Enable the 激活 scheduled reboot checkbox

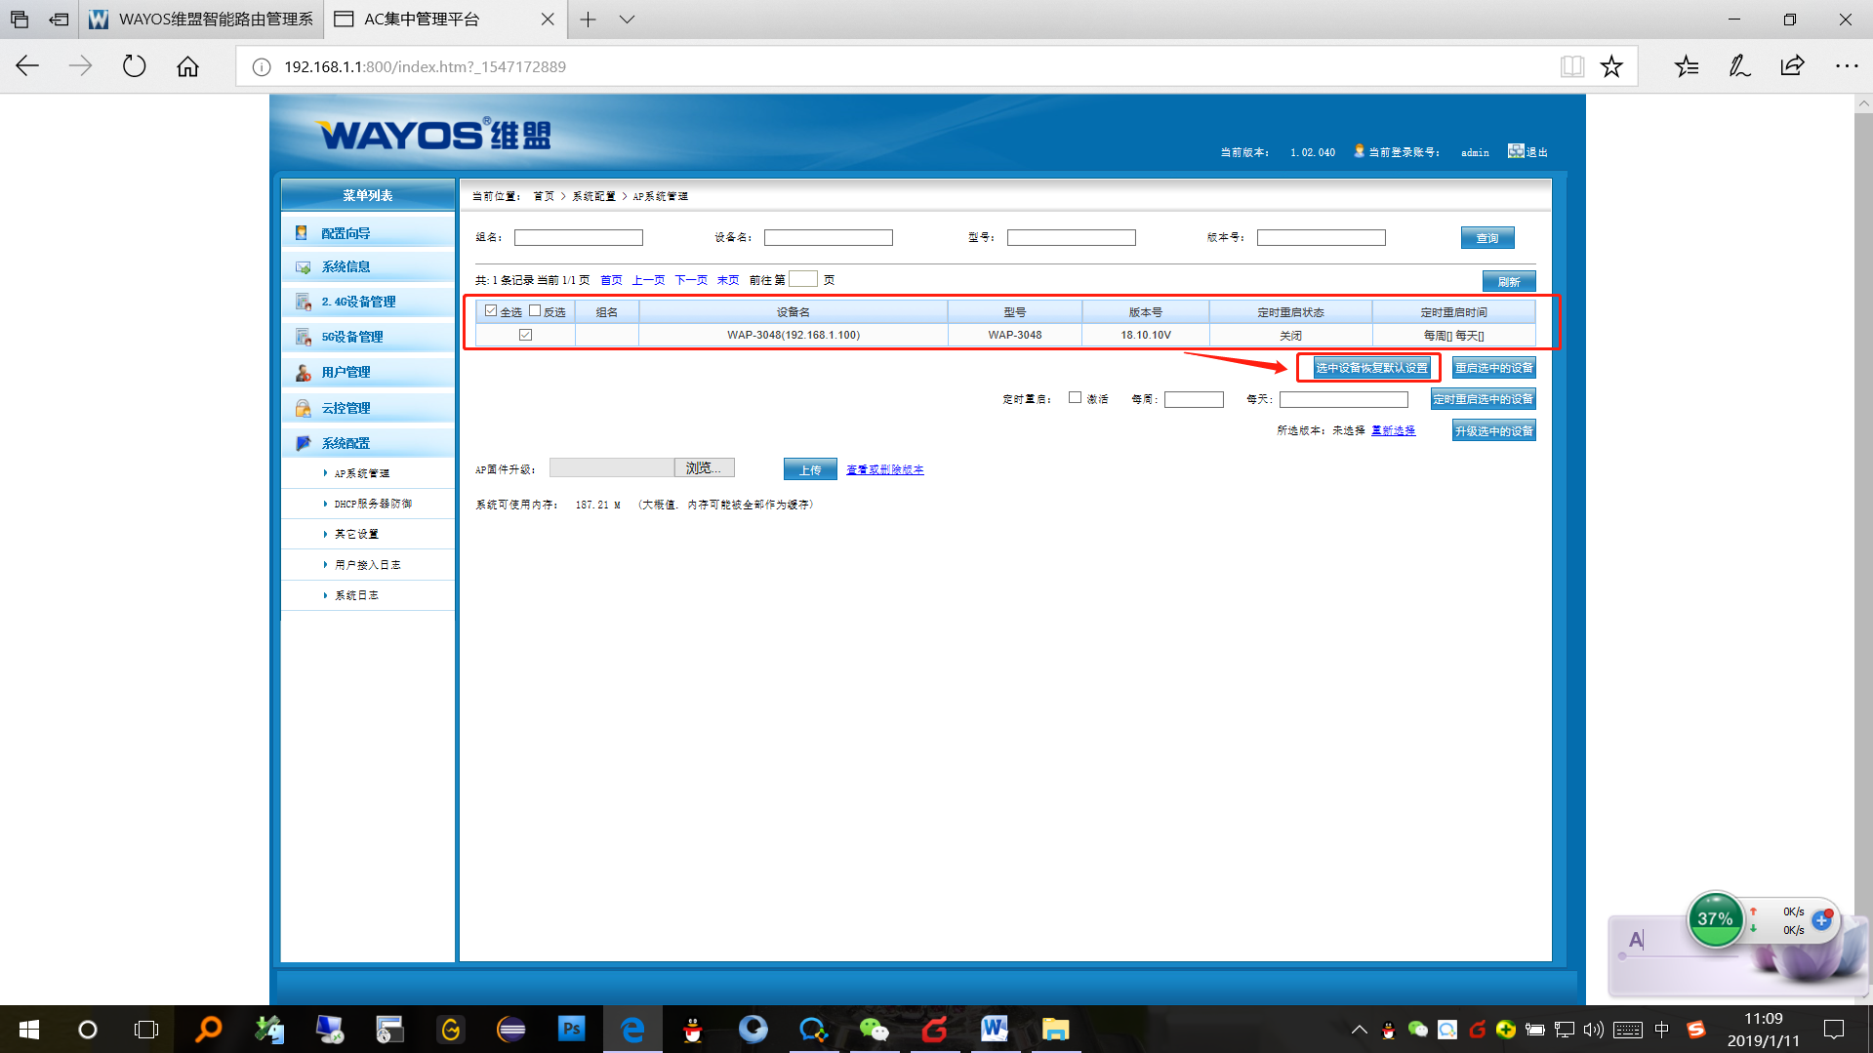1075,397
